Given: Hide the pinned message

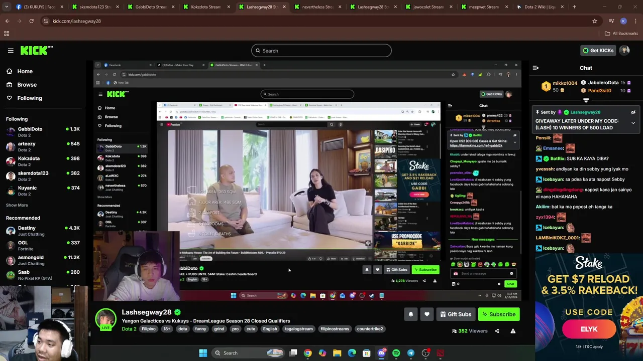Looking at the screenshot, I should 633,112.
